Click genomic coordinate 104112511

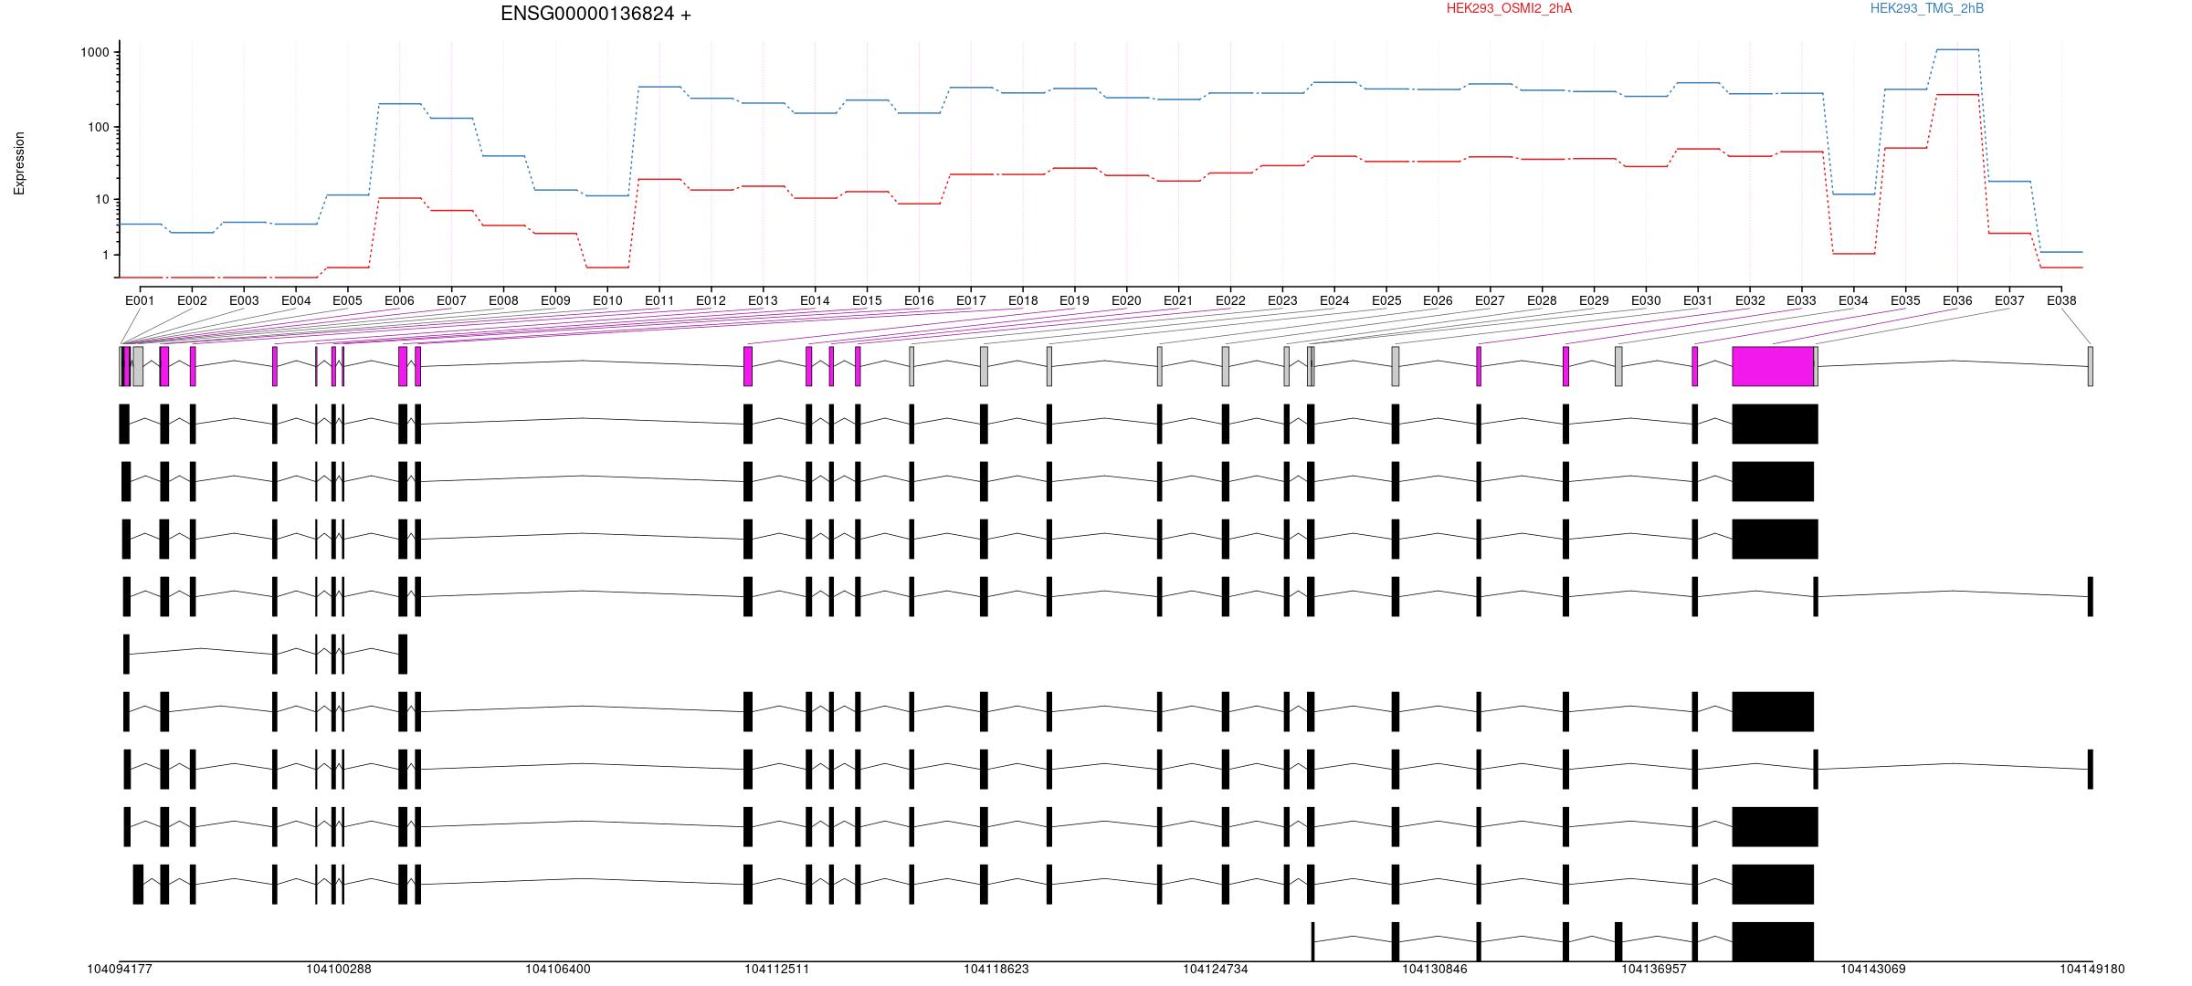[777, 970]
